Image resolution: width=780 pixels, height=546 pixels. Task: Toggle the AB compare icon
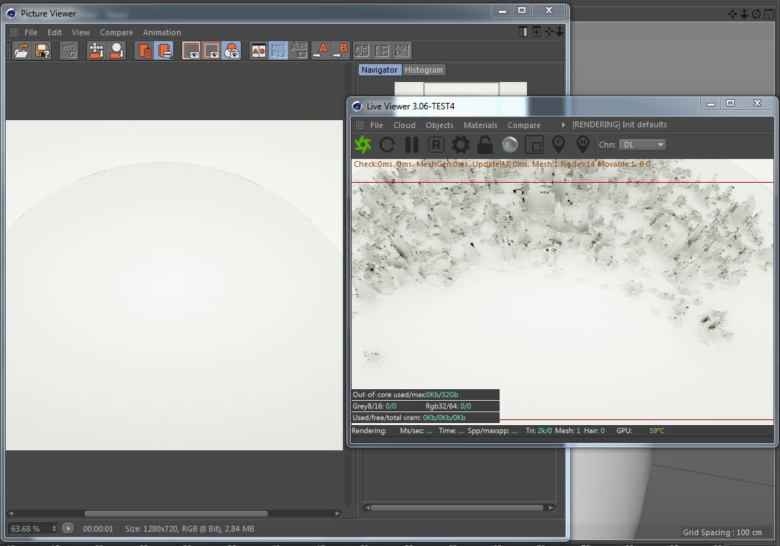point(259,50)
